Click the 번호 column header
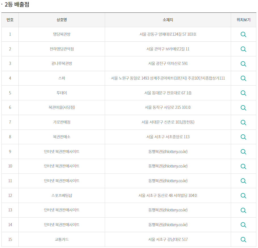Viewport: 258px width, 248px height. (x=10, y=20)
